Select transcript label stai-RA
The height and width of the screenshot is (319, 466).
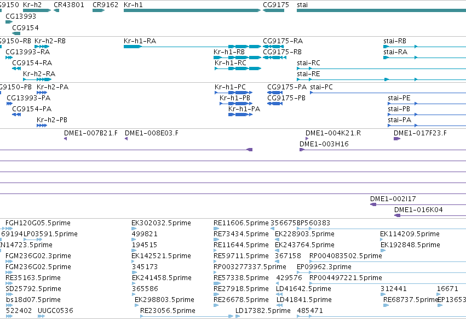click(395, 52)
